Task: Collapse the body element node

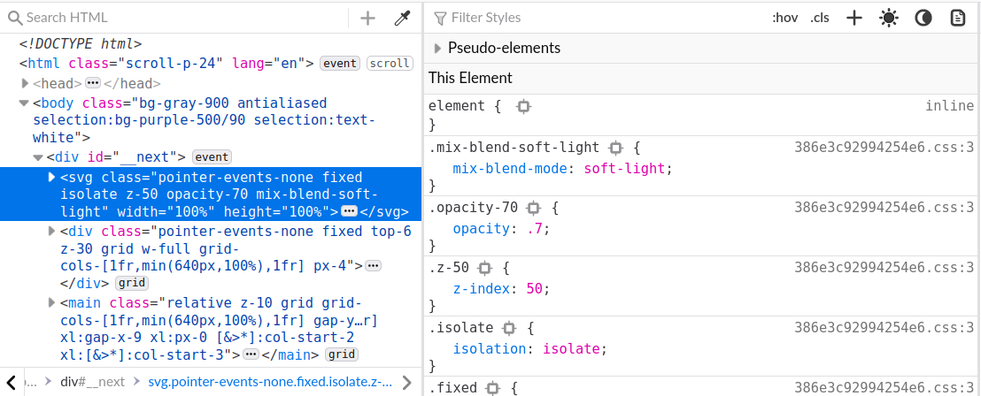Action: (24, 103)
